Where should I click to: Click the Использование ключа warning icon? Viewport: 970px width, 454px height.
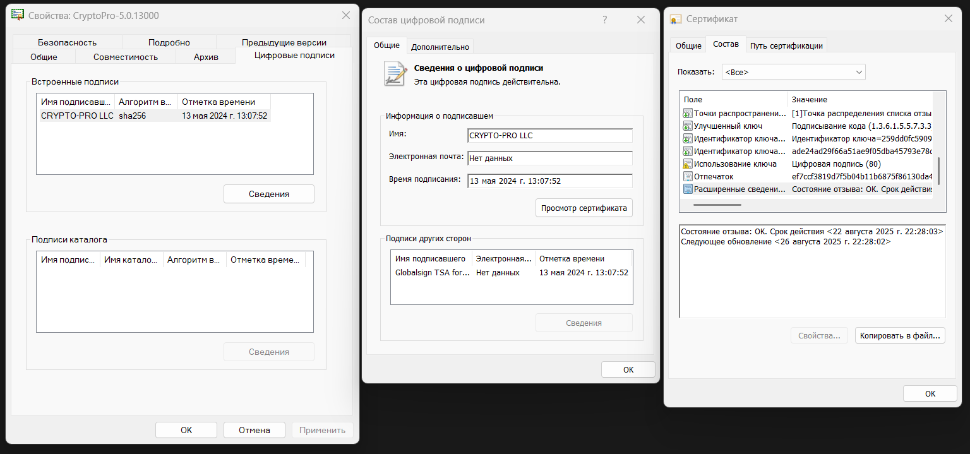688,164
